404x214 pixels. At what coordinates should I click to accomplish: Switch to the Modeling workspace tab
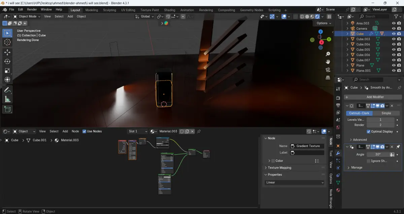pos(92,10)
